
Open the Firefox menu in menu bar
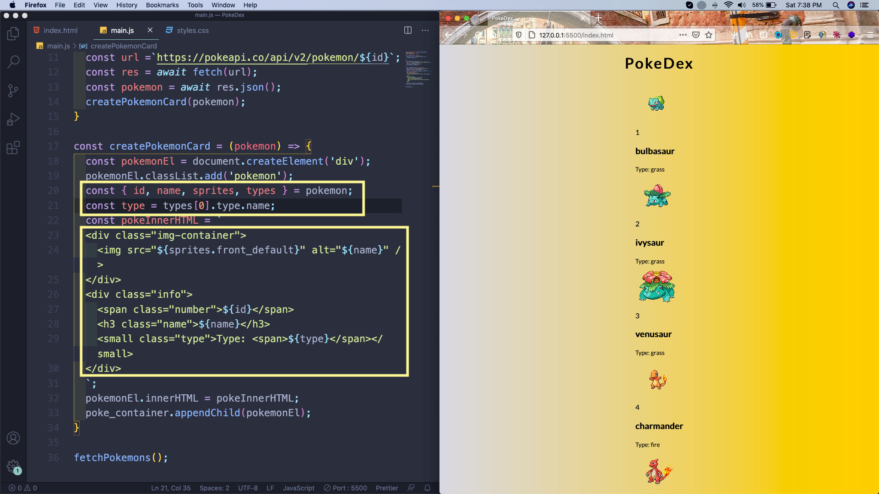pos(36,5)
